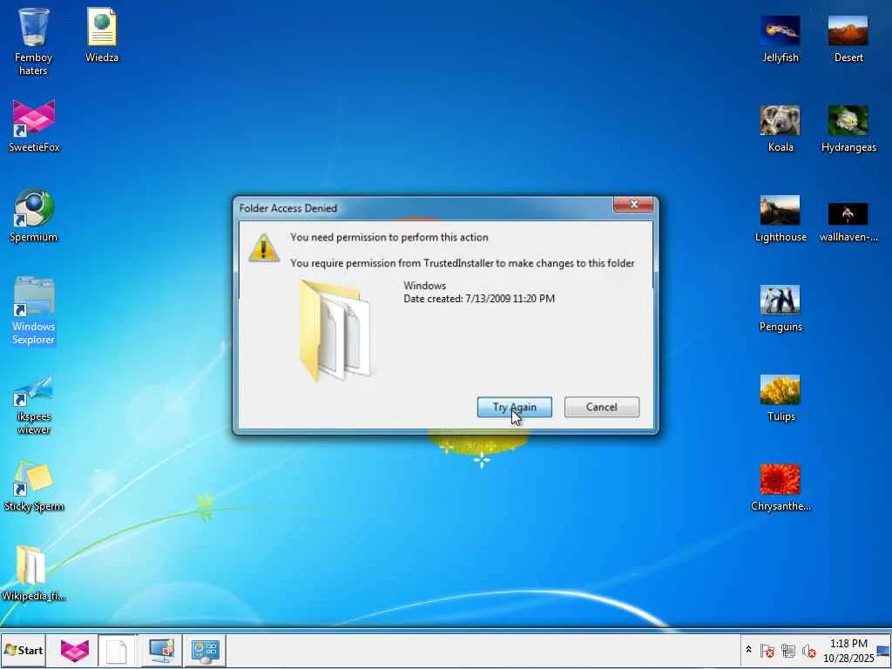Click the "Windows" folder name in dialog
892x669 pixels.
[x=424, y=286]
